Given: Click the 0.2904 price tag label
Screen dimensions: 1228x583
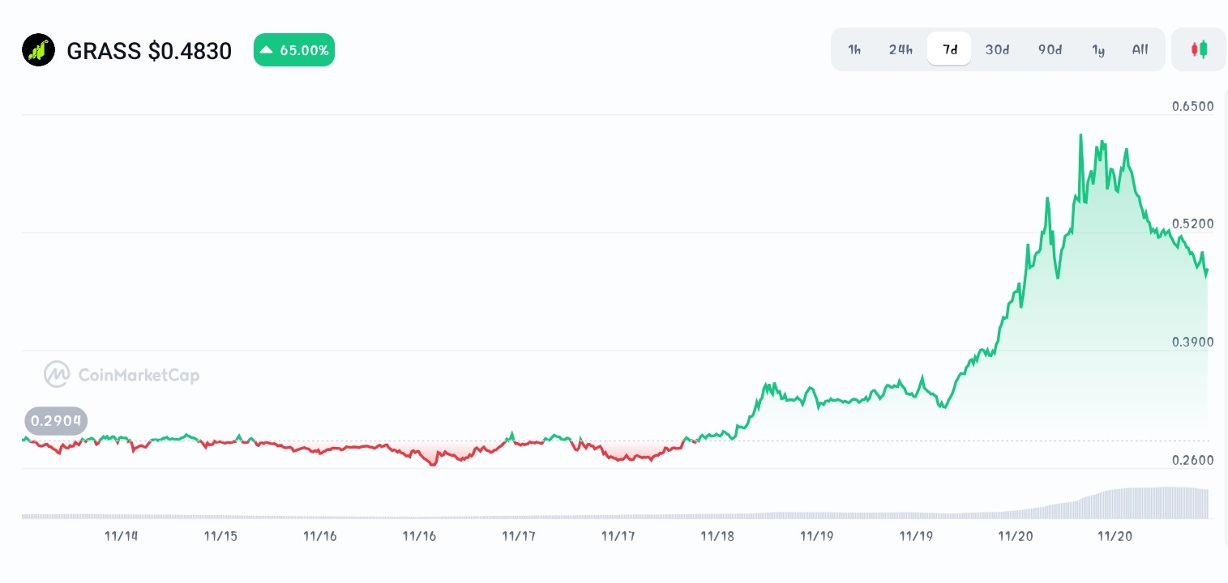Looking at the screenshot, I should (56, 421).
